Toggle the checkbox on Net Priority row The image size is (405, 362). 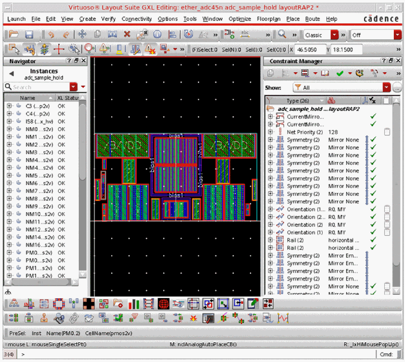pyautogui.click(x=387, y=132)
